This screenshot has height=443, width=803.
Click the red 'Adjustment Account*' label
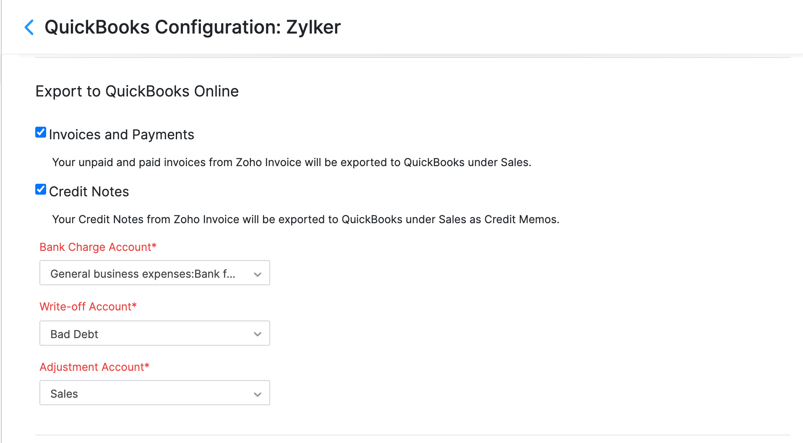pos(94,367)
